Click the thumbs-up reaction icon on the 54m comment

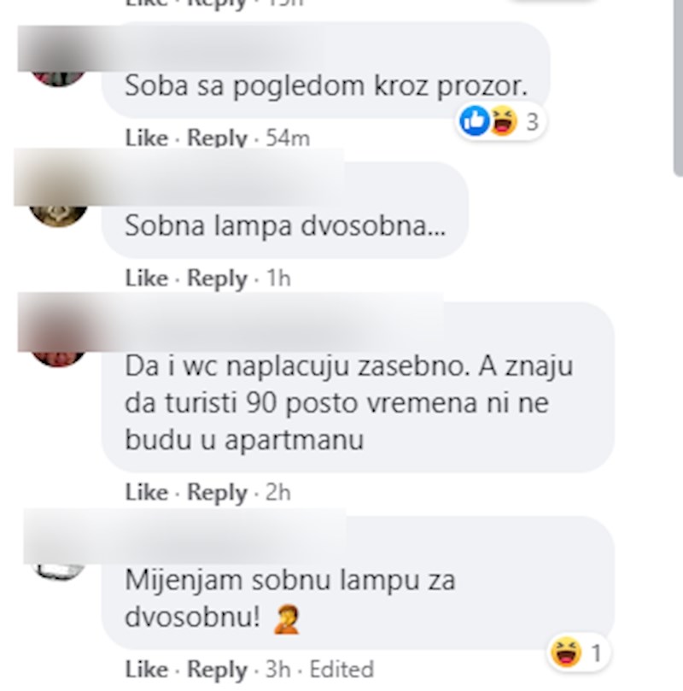pyautogui.click(x=474, y=120)
